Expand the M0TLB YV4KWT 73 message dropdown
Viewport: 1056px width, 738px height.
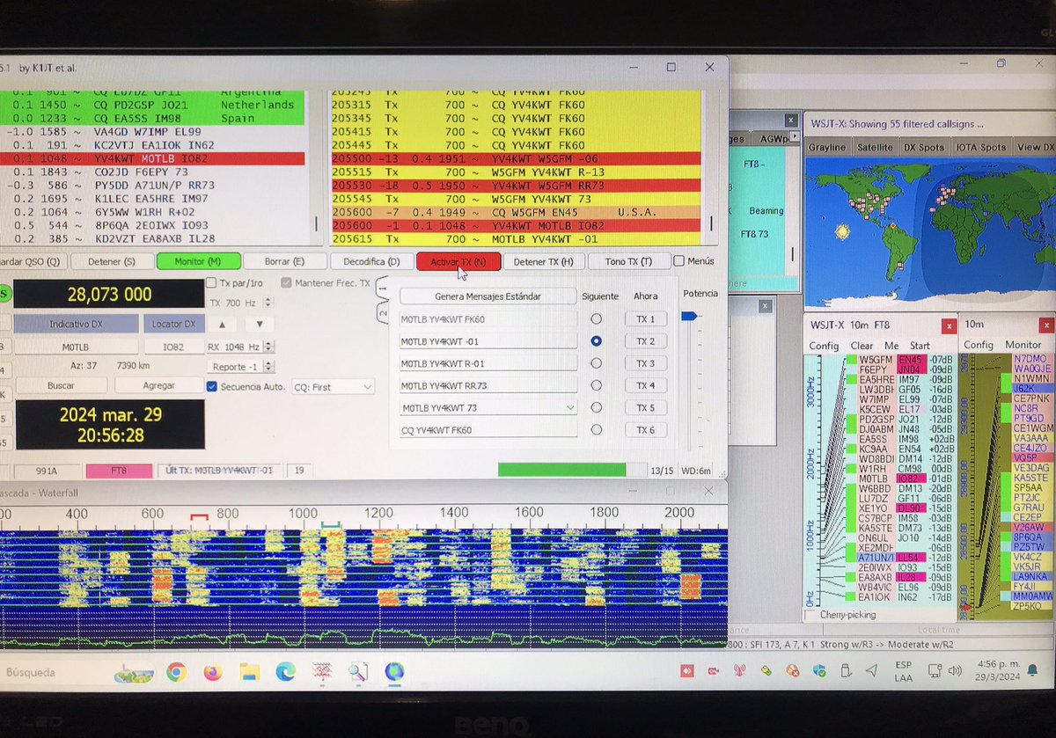(570, 408)
